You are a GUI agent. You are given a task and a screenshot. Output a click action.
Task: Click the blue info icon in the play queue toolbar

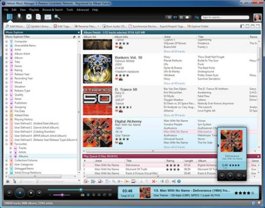pyautogui.click(x=179, y=181)
